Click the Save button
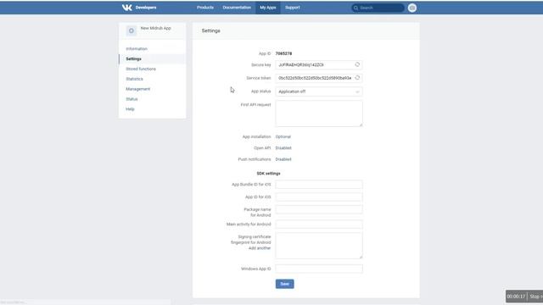 285,284
